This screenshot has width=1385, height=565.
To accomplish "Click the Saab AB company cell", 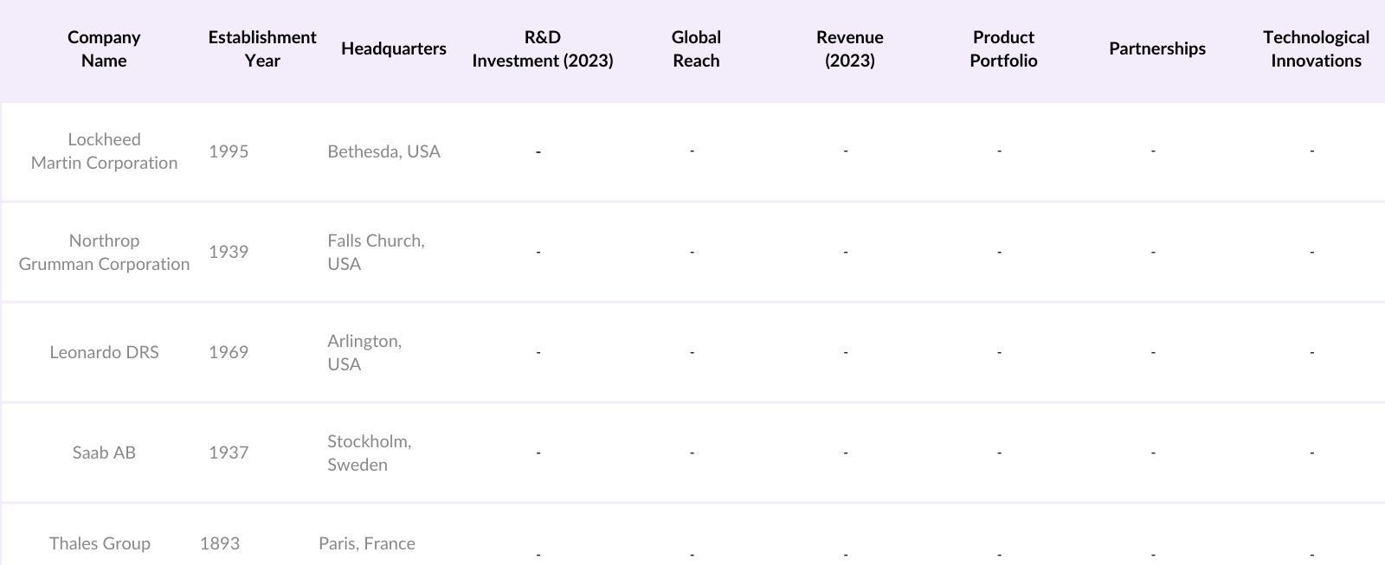I will (104, 453).
